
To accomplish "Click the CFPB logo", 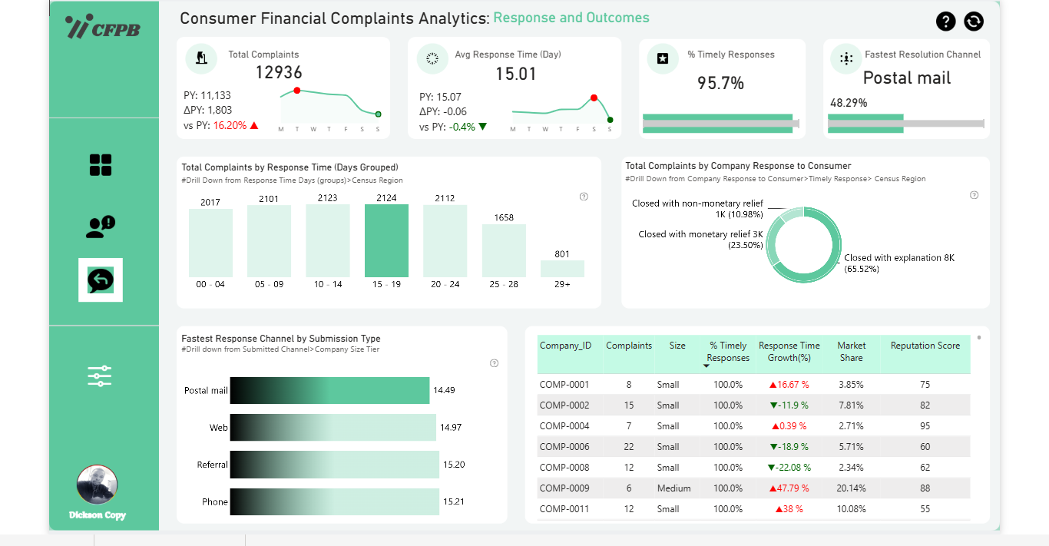I will [x=102, y=27].
